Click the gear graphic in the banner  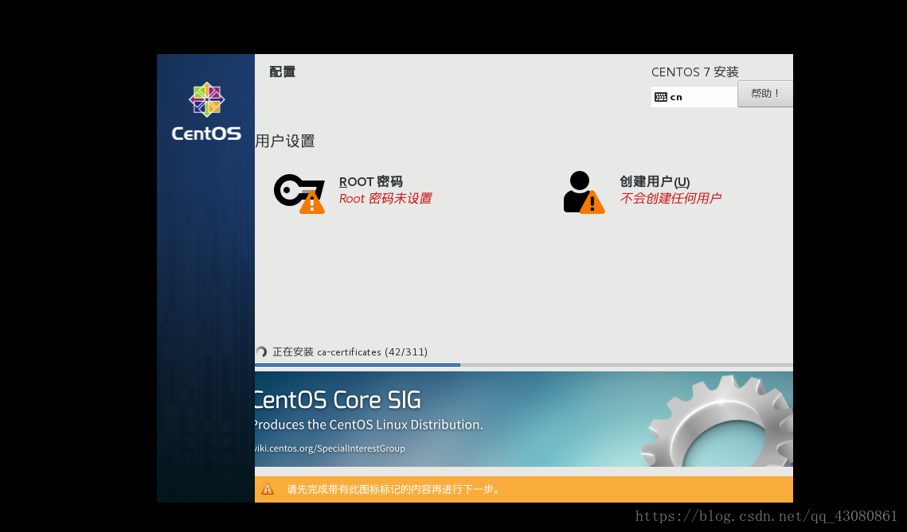[x=717, y=421]
